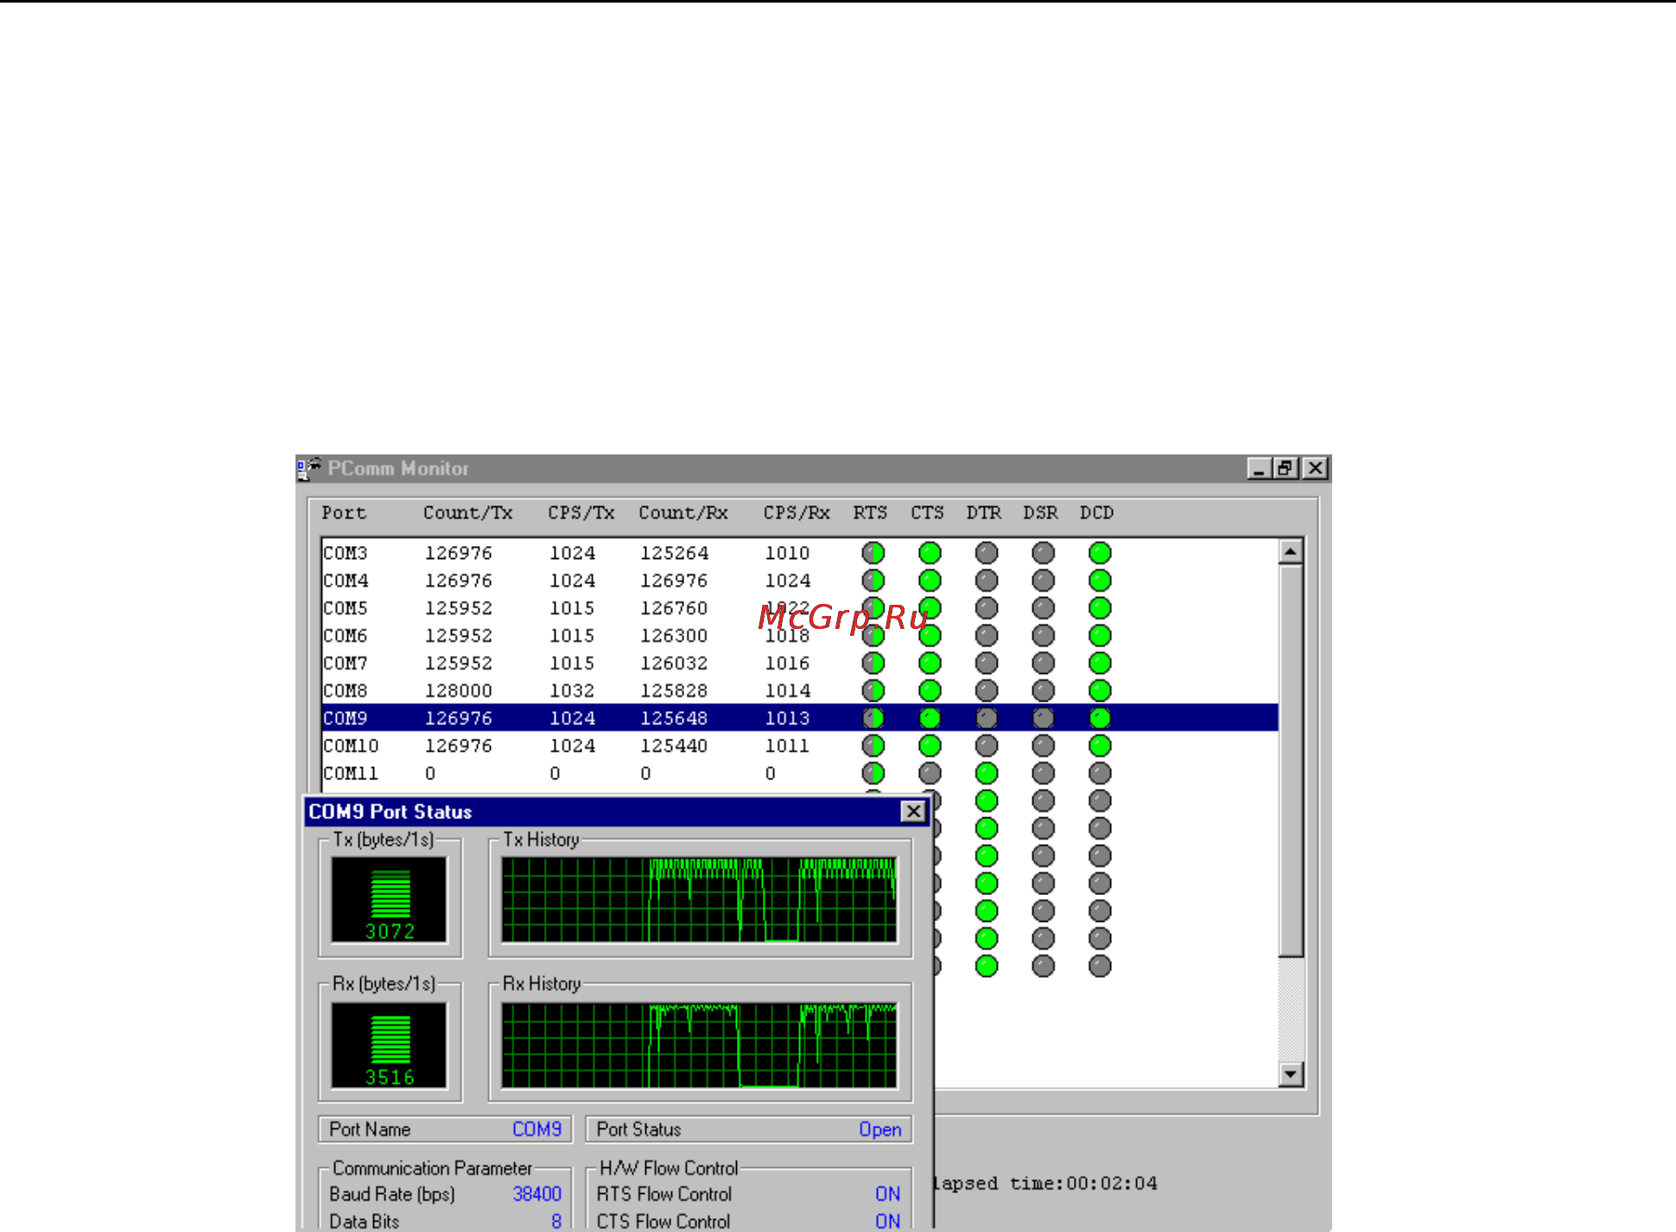Click the Port Status value Open

(880, 1129)
